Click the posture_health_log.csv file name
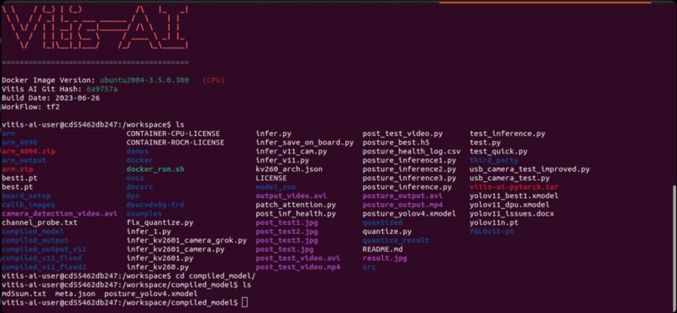This screenshot has height=313, width=677. click(x=412, y=151)
